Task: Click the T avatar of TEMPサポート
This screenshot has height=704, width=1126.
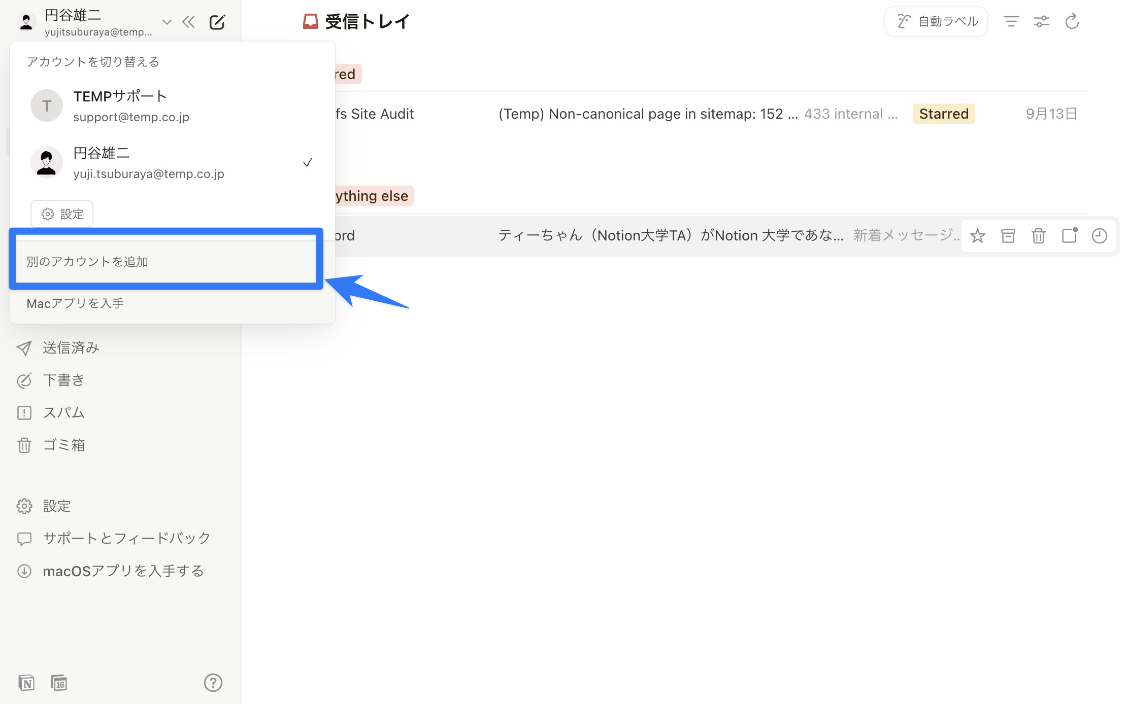Action: pyautogui.click(x=47, y=105)
